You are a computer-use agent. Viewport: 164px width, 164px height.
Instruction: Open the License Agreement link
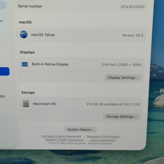103,140
